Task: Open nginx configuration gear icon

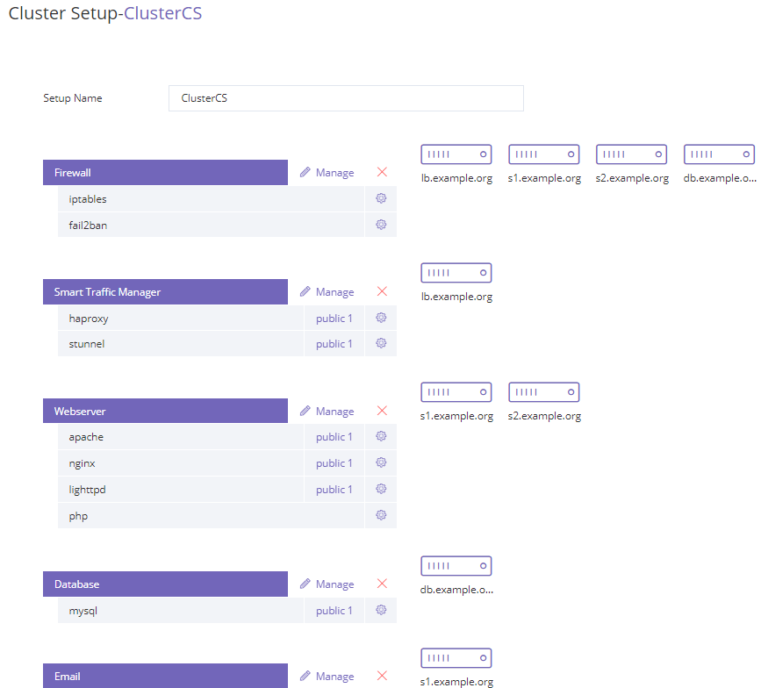Action: tap(381, 462)
